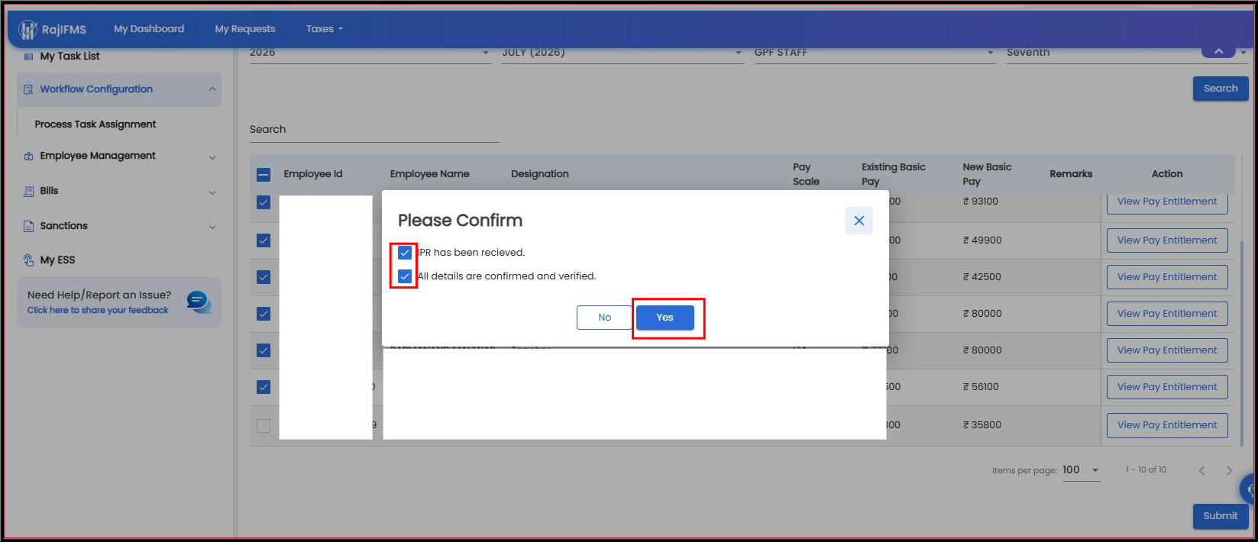Toggle the select-all header checkbox

coord(264,175)
